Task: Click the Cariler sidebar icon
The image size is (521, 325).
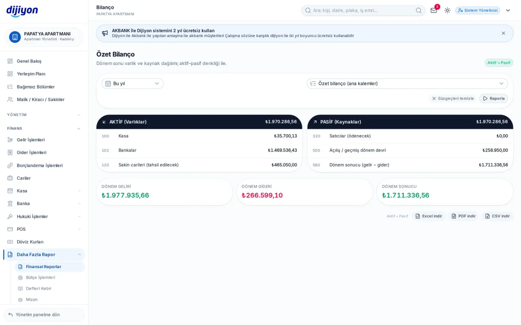Action: pos(10,178)
